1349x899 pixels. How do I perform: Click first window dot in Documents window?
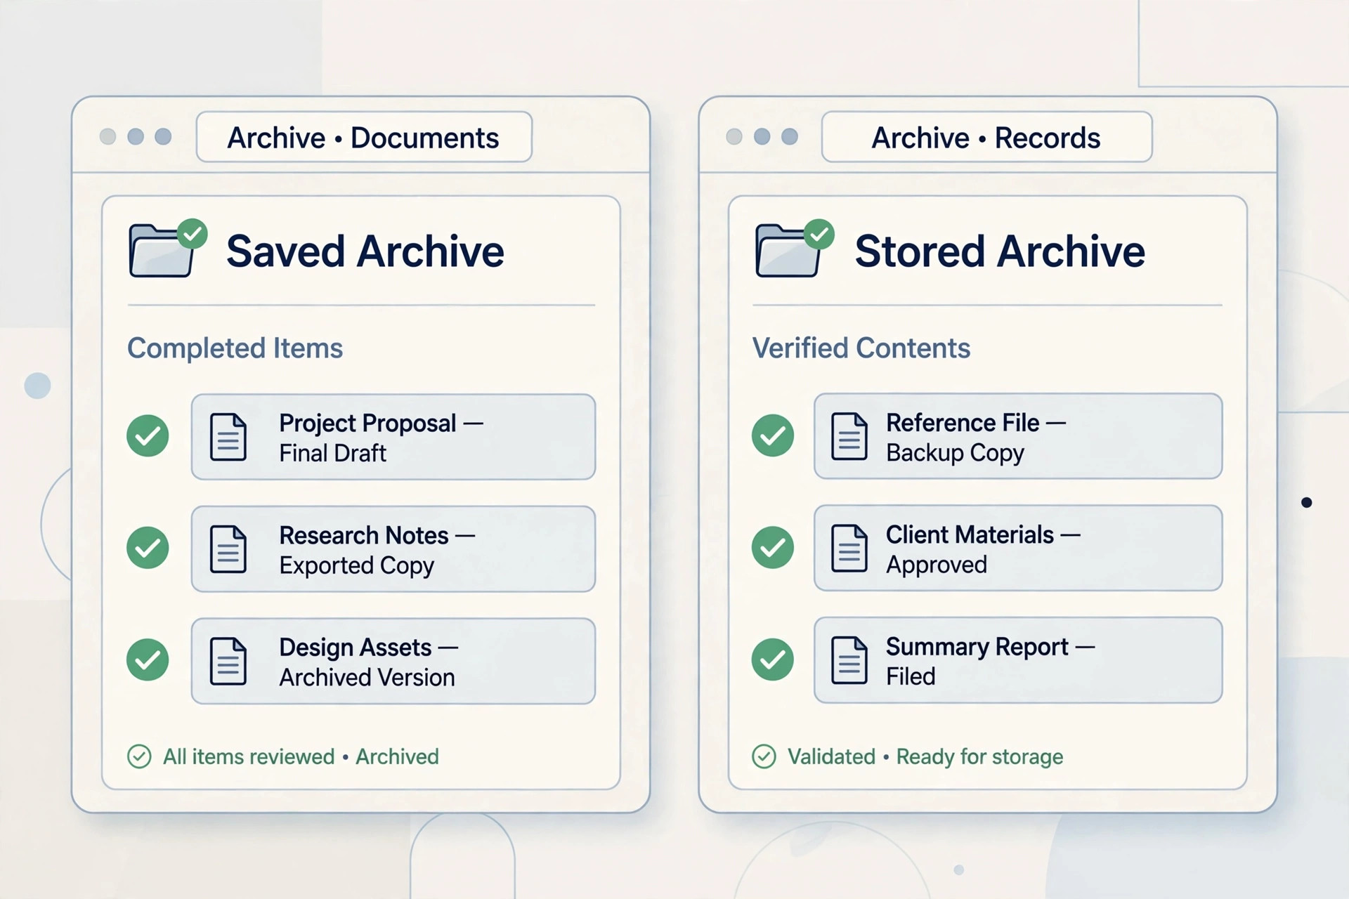pos(107,136)
